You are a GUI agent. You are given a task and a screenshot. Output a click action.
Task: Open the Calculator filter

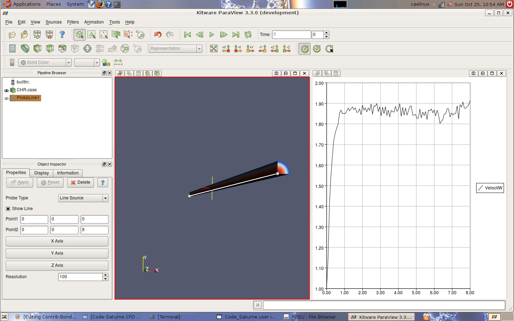12,49
